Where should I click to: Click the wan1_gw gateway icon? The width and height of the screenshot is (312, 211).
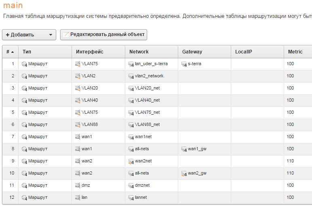pos(184,149)
